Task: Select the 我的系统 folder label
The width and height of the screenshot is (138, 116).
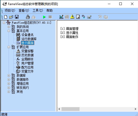Action: [23, 27]
